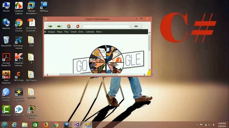This screenshot has height=128, width=229.
Task: Select the NCH Suite desktop icon
Action: [19, 76]
